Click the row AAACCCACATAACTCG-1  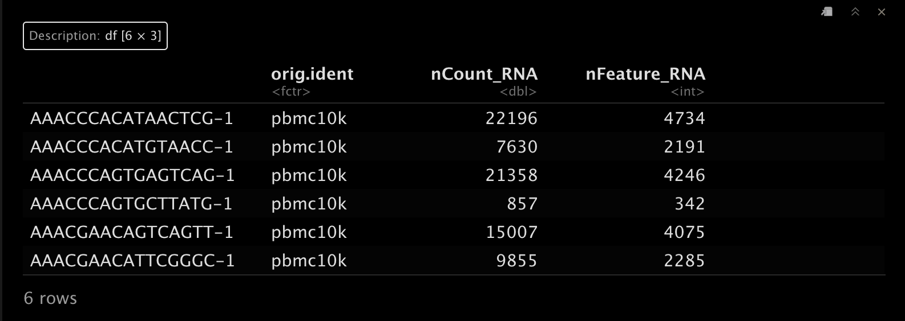[x=454, y=118]
